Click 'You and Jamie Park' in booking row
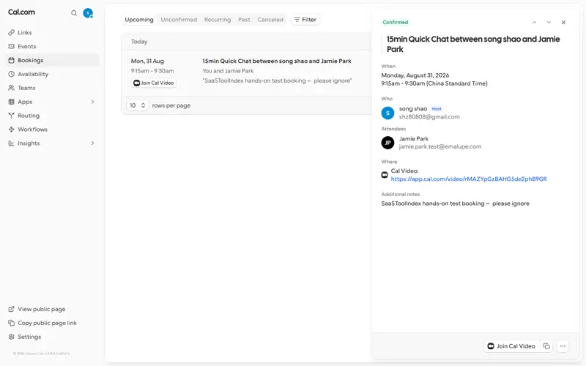This screenshot has height=366, width=586. pos(228,71)
